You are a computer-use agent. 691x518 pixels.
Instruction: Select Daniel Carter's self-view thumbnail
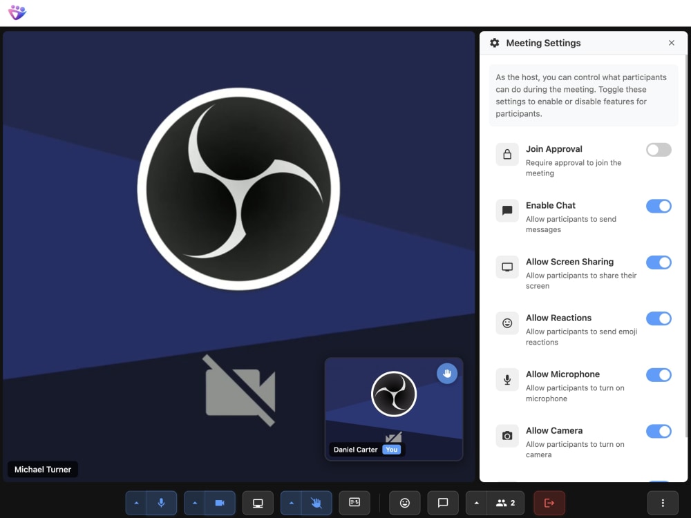394,409
